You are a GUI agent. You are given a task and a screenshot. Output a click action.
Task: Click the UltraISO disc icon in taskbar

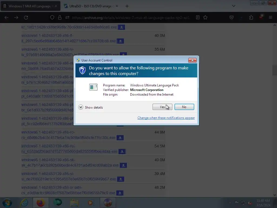pyautogui.click(x=108, y=203)
